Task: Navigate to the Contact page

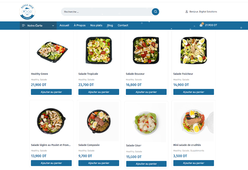Action: tap(123, 25)
